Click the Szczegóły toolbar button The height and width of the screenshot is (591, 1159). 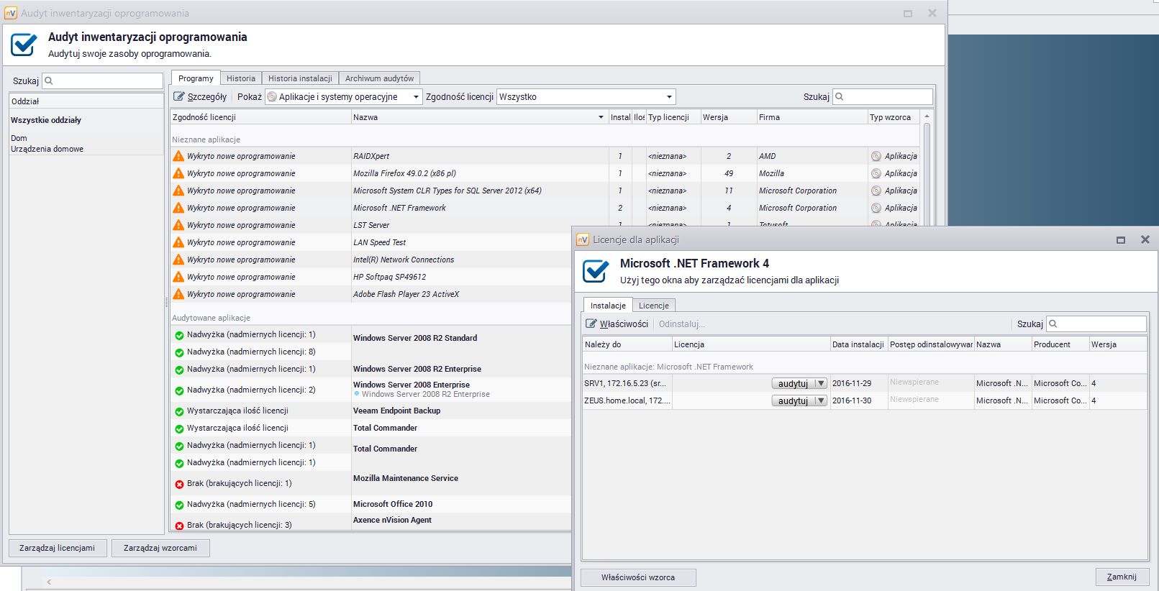point(200,96)
